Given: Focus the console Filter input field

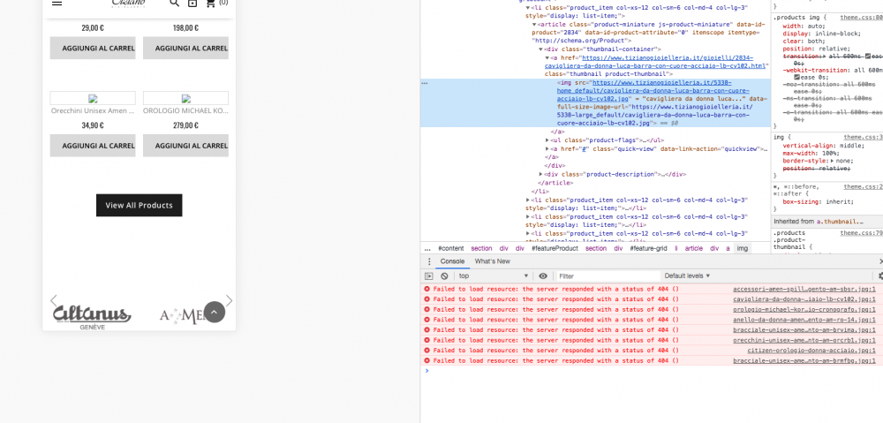Looking at the screenshot, I should pyautogui.click(x=608, y=276).
